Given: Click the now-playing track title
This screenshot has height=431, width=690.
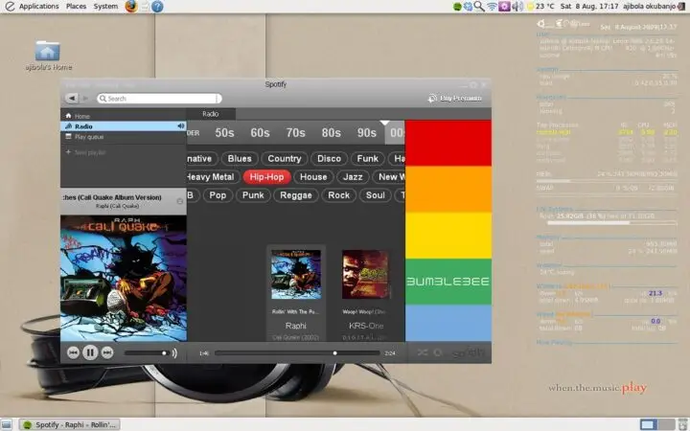Looking at the screenshot, I should [x=112, y=197].
